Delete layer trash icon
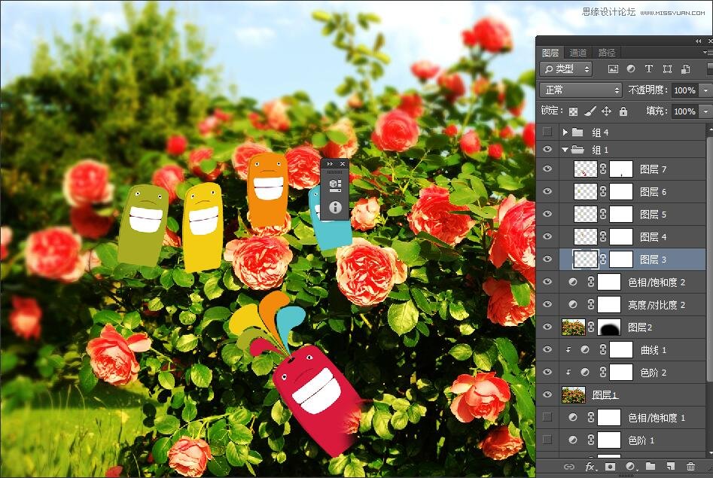713x478 pixels. [690, 466]
